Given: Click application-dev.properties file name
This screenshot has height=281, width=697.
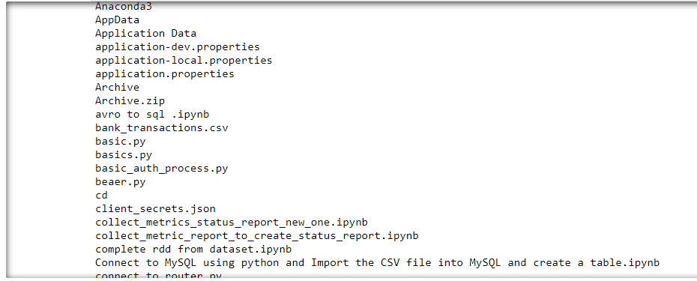Looking at the screenshot, I should coord(178,46).
